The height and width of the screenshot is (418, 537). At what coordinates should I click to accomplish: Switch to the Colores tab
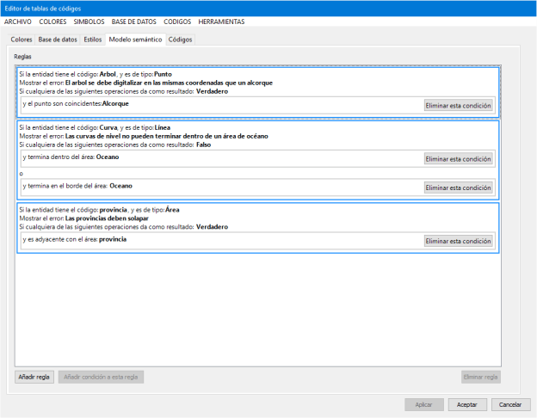(22, 40)
